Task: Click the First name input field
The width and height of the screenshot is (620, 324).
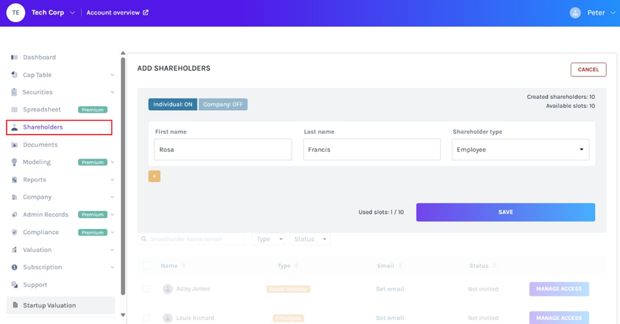Action: [223, 150]
